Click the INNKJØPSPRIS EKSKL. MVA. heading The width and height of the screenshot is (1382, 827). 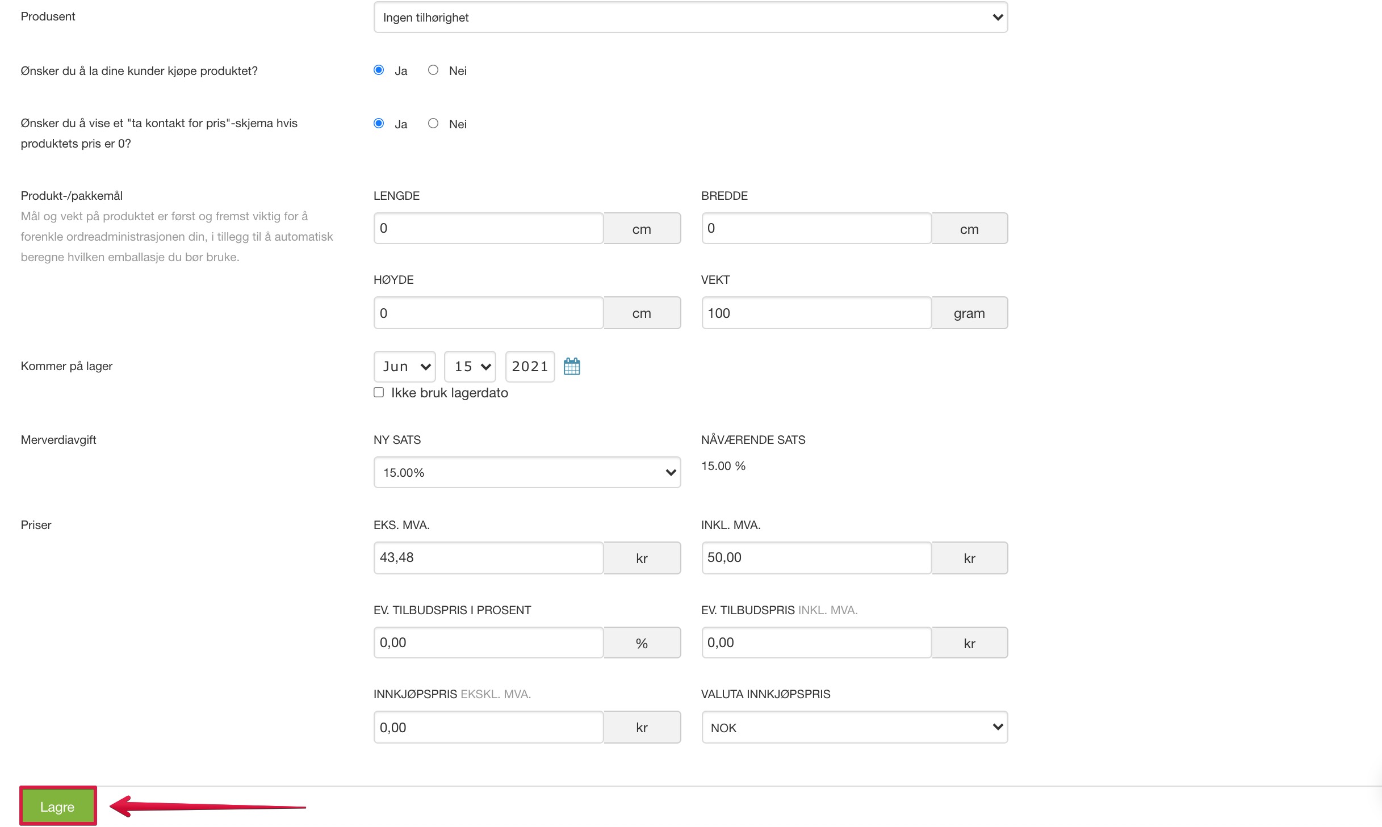[x=452, y=694]
